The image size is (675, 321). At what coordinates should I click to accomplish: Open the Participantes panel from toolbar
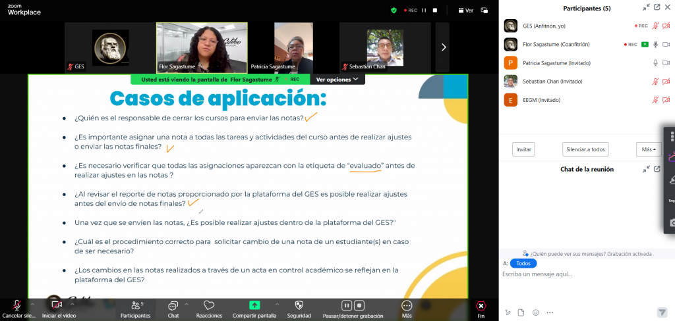coord(135,305)
